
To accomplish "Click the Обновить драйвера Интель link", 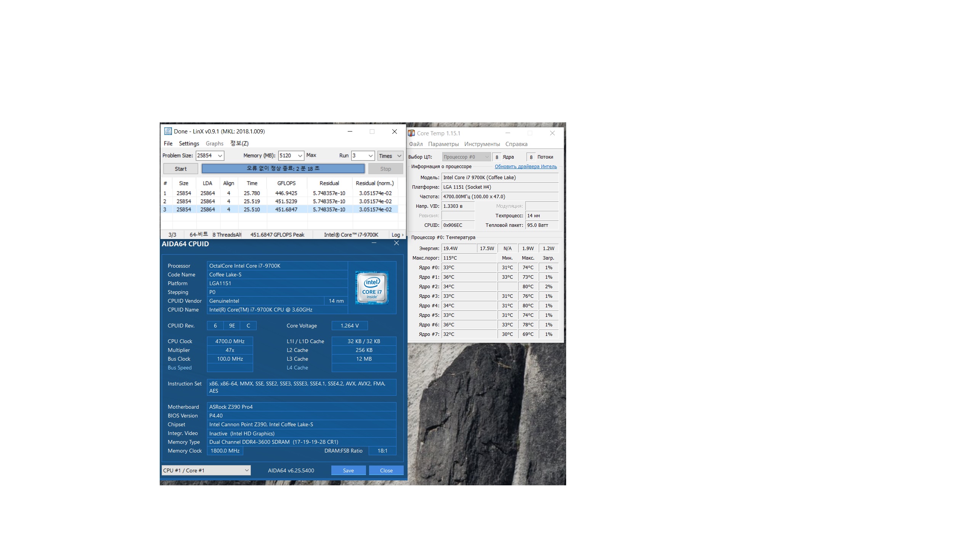I will (525, 167).
